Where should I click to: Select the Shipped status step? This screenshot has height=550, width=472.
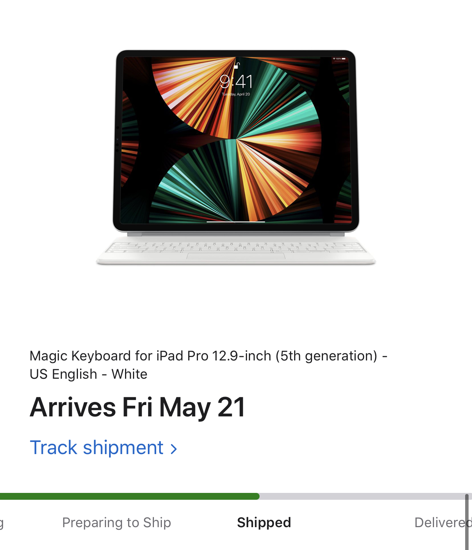(x=264, y=522)
